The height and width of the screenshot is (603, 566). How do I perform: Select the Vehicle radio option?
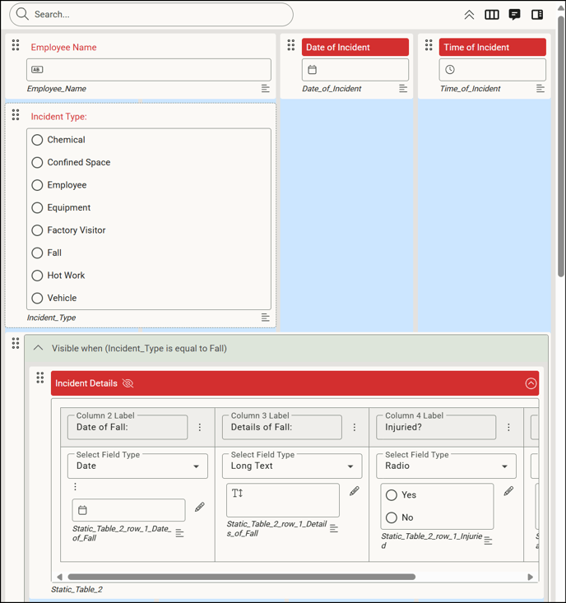[37, 298]
